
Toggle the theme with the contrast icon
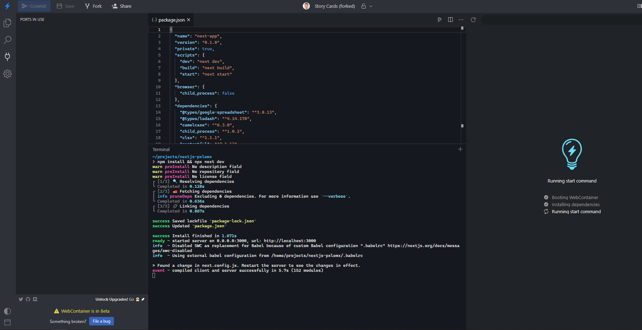[7, 311]
